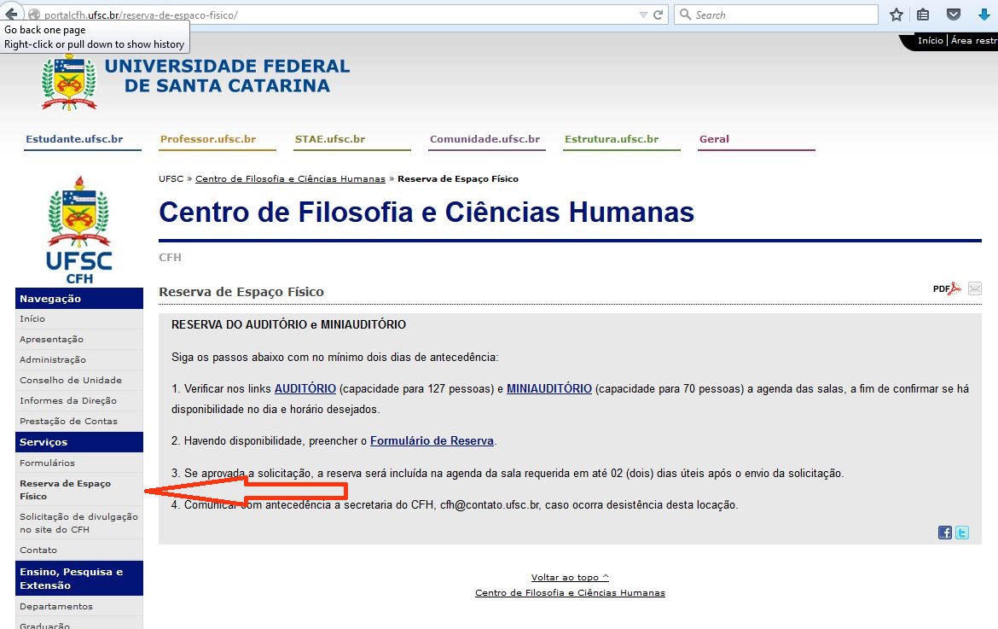Click the Universidade Federal de Santa Catarina title
This screenshot has height=629, width=998.
click(x=227, y=76)
